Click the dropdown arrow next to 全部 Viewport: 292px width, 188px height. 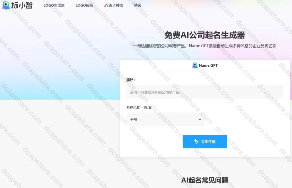click(x=200, y=119)
